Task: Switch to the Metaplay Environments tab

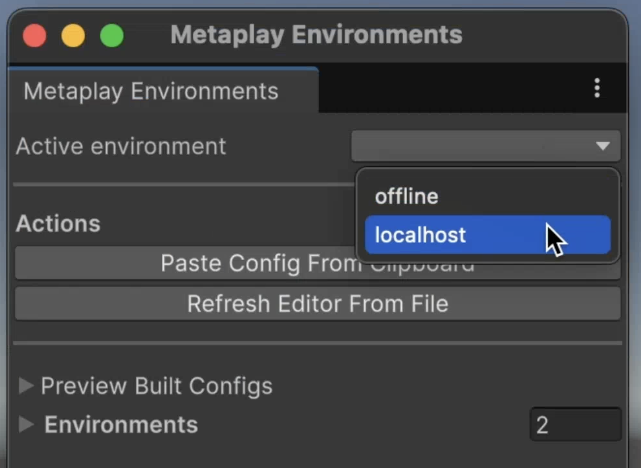Action: [151, 90]
